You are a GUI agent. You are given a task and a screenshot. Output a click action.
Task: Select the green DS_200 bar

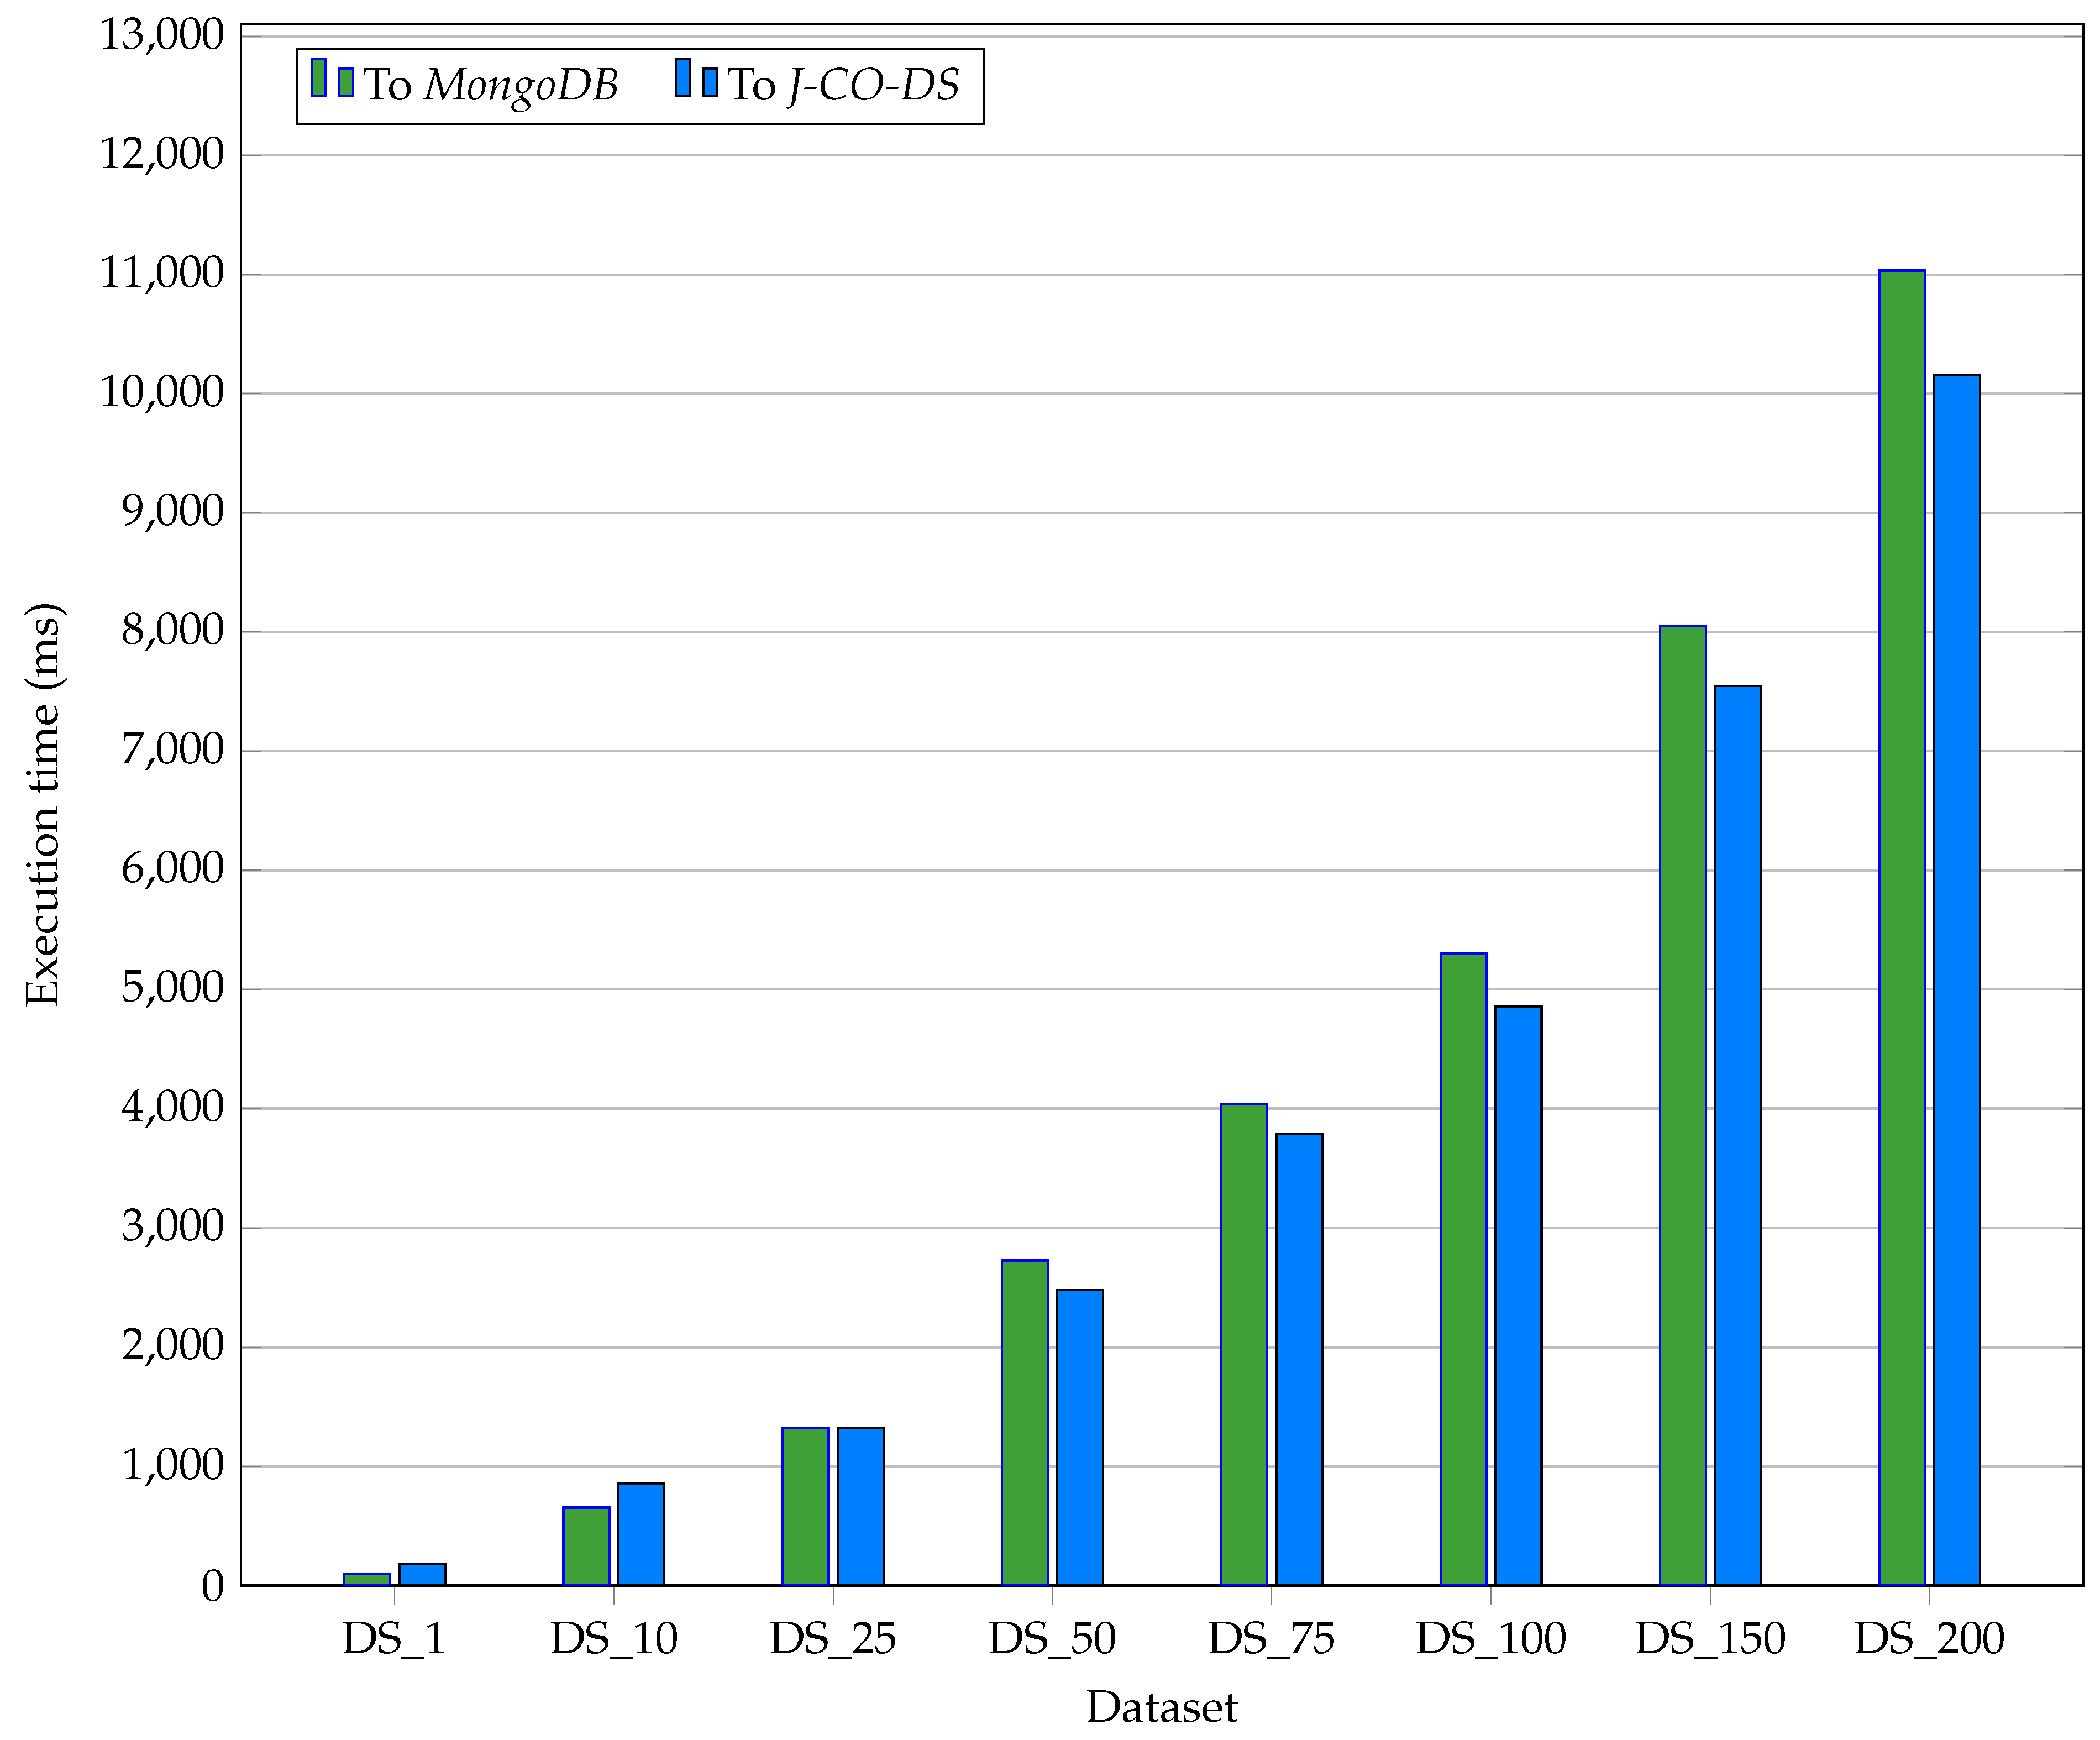(x=1902, y=928)
